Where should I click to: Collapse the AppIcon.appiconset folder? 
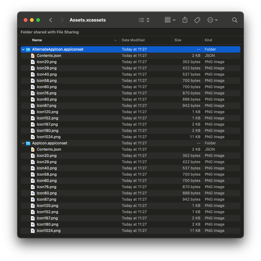tap(23, 143)
